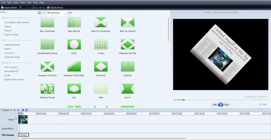Publish via E-mail link

[x=8, y=75]
